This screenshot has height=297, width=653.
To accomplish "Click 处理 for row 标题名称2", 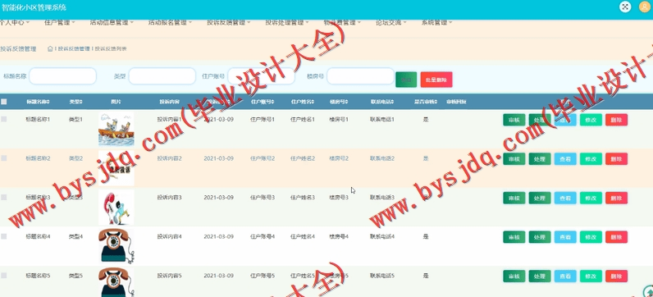I will [540, 158].
